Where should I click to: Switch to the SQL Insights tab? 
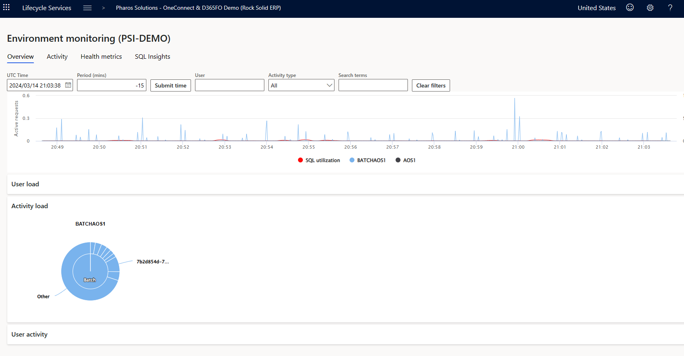pyautogui.click(x=152, y=57)
